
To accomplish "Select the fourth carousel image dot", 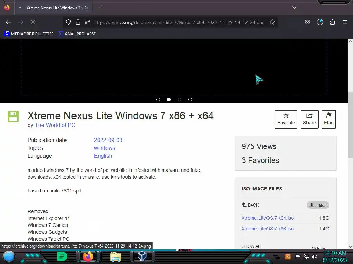I will (x=190, y=99).
